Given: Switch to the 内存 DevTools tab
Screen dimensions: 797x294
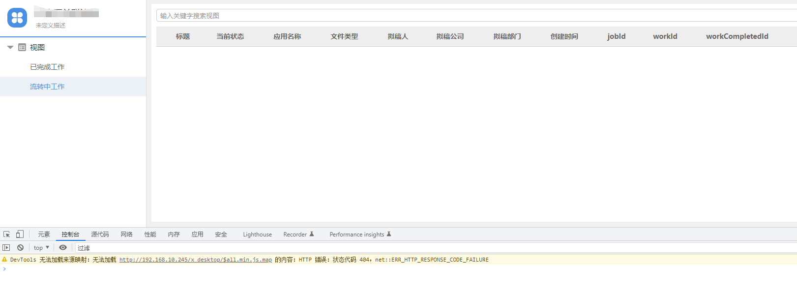Looking at the screenshot, I should (x=174, y=235).
